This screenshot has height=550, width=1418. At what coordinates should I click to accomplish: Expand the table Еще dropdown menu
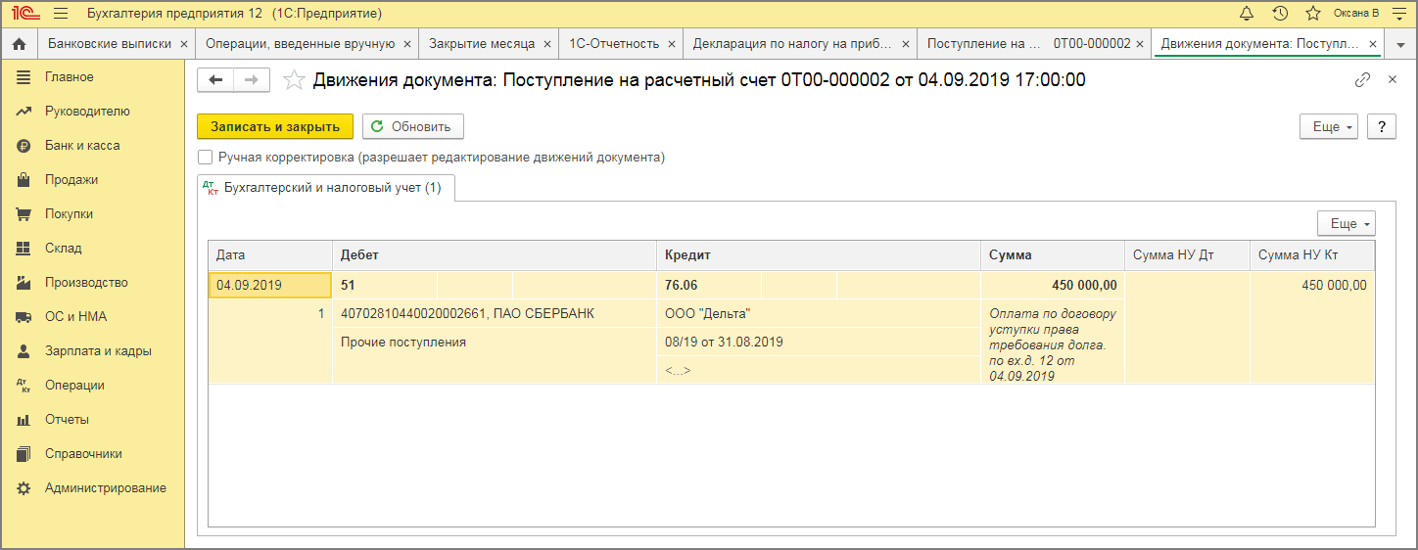click(x=1347, y=223)
